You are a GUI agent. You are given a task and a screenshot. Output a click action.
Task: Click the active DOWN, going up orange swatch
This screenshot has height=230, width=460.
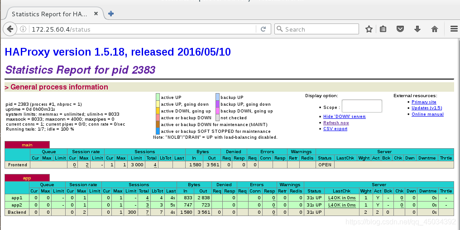point(158,111)
